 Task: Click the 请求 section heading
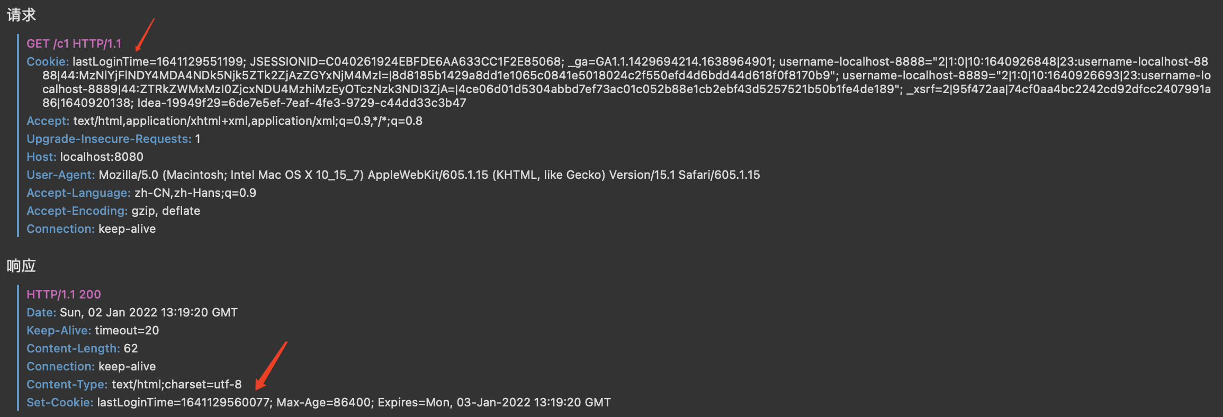pyautogui.click(x=21, y=15)
